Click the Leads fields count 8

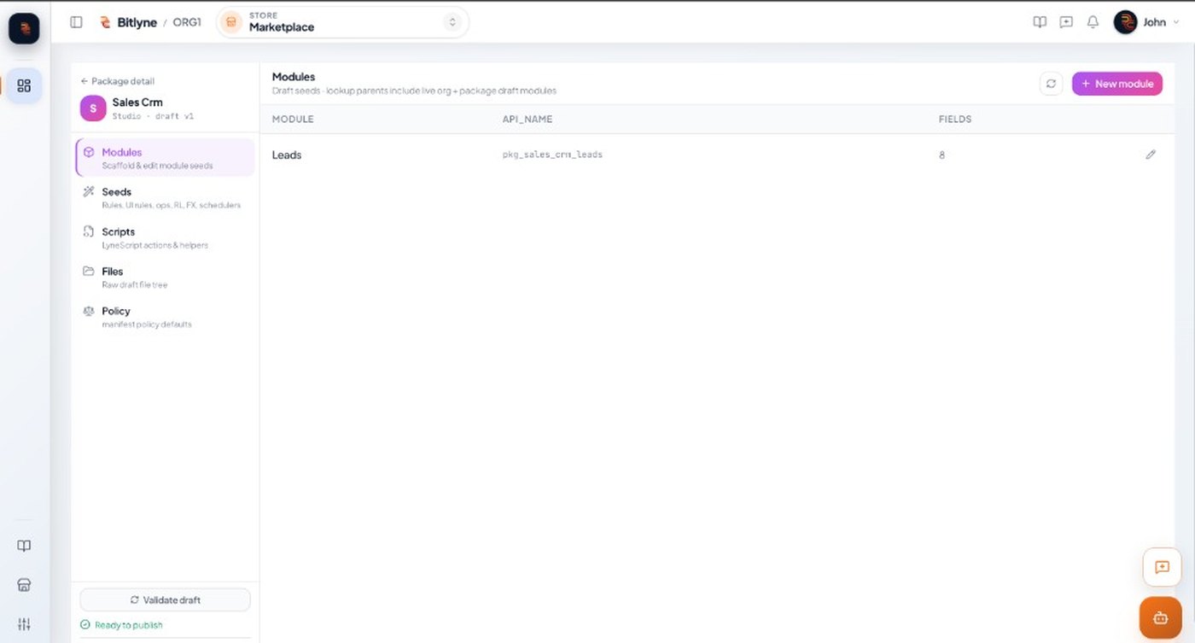click(942, 155)
